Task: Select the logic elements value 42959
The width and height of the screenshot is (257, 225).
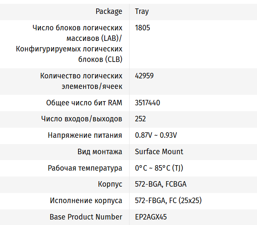Action: tap(144, 76)
